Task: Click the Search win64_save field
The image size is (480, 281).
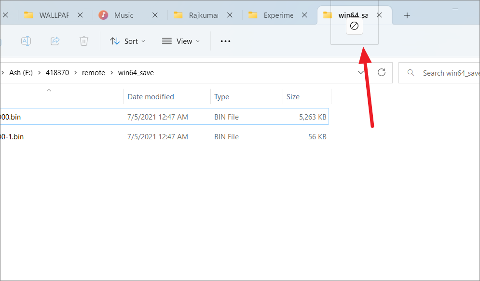Action: click(439, 73)
